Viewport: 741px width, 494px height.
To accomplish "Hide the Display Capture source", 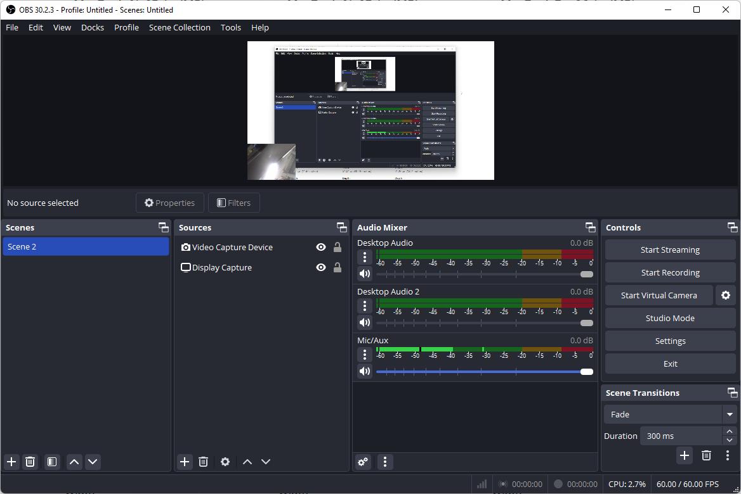I will pos(320,267).
